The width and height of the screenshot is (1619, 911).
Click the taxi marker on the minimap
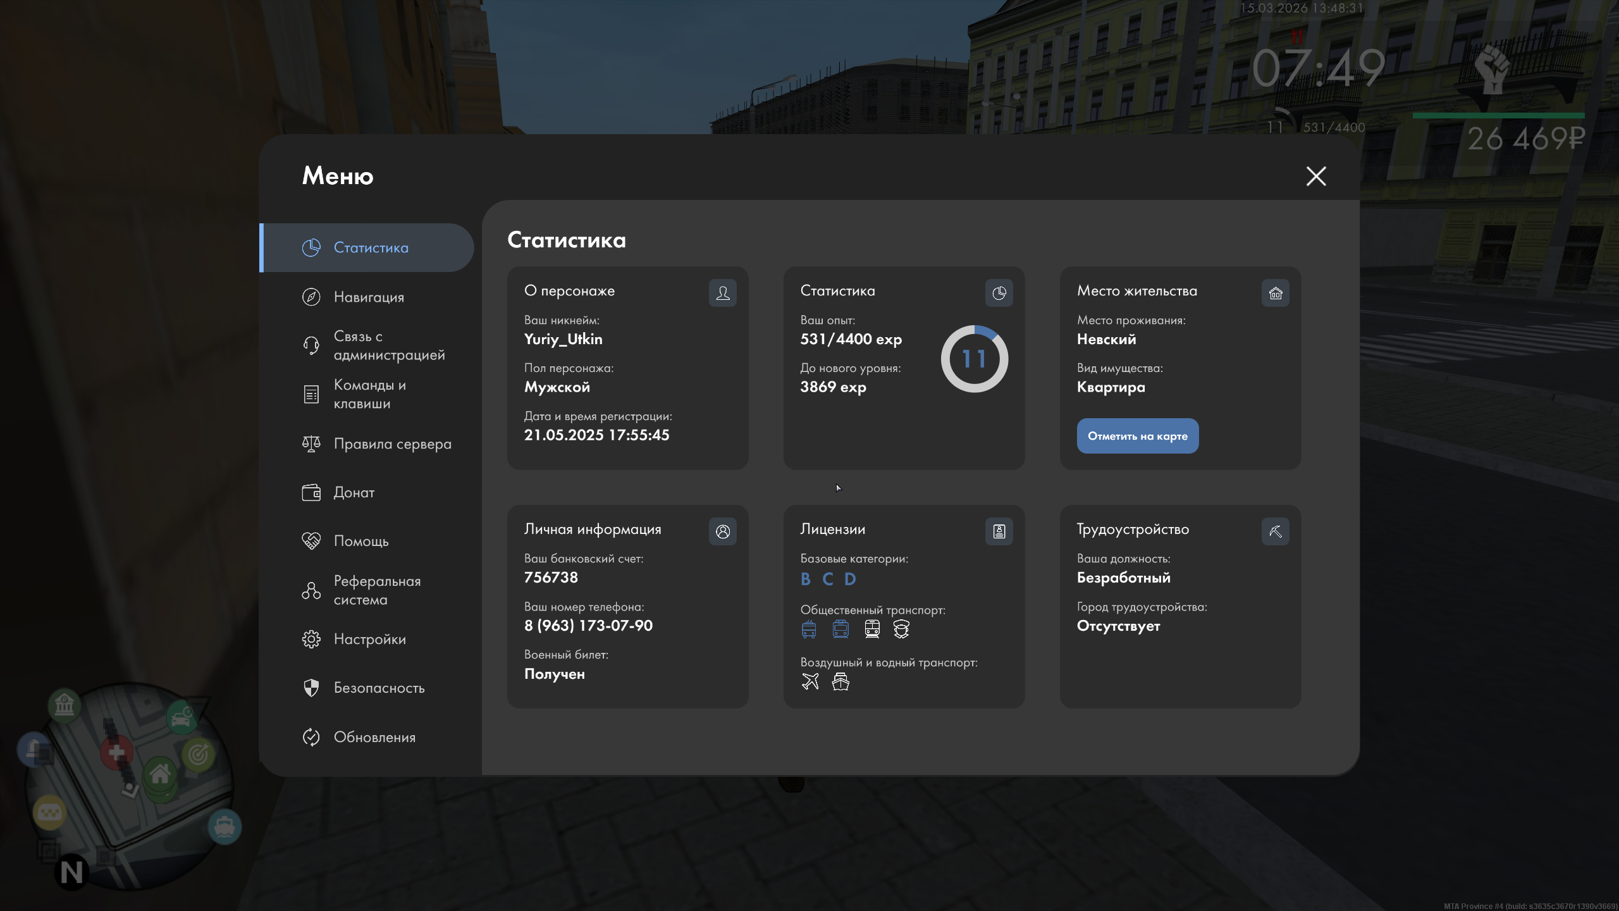click(x=49, y=812)
